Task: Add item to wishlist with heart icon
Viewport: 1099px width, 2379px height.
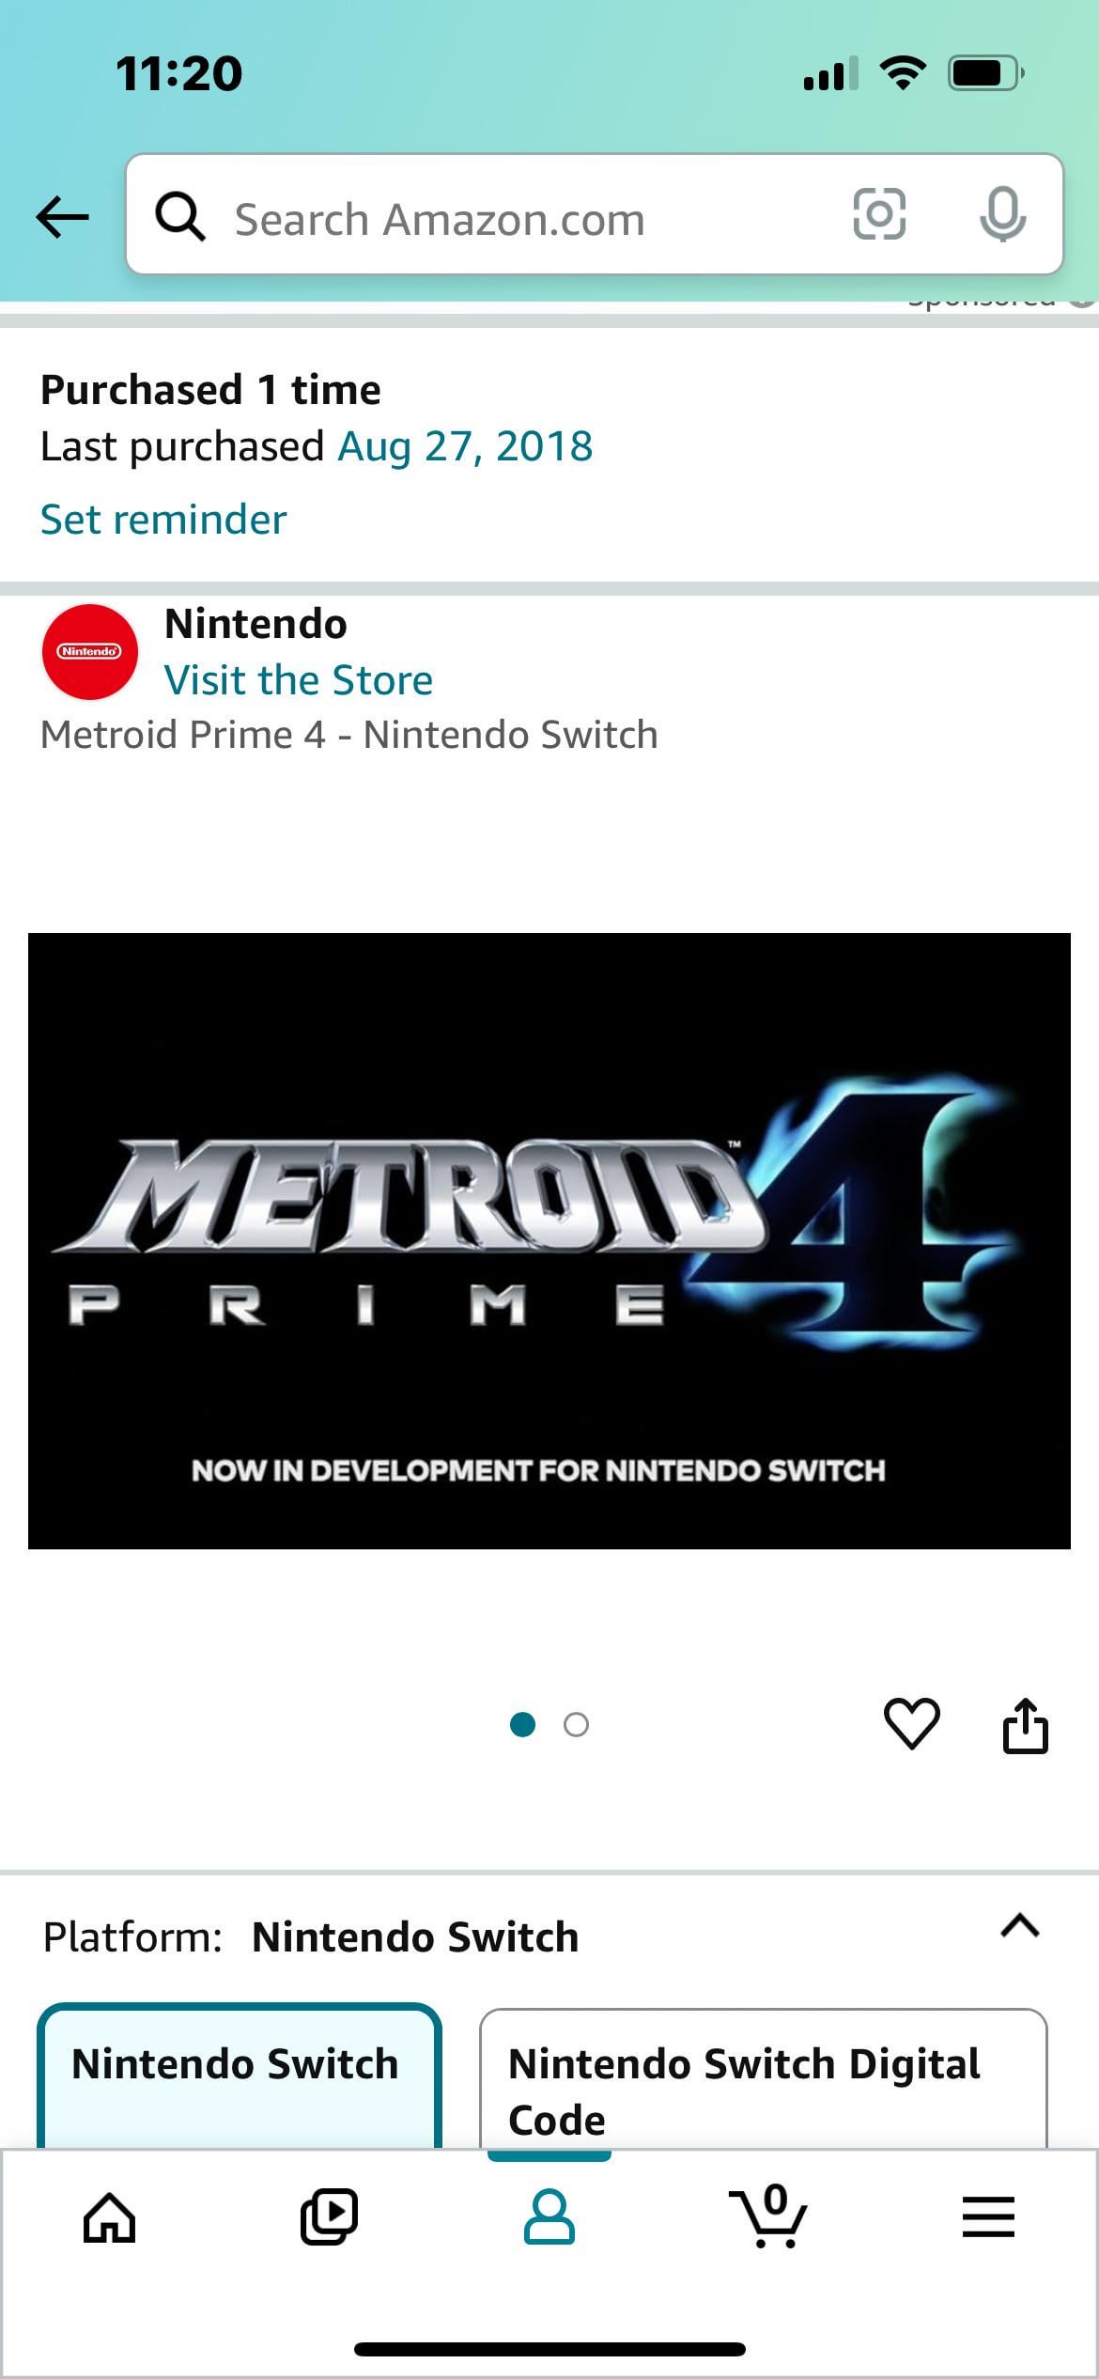Action: click(x=911, y=1724)
